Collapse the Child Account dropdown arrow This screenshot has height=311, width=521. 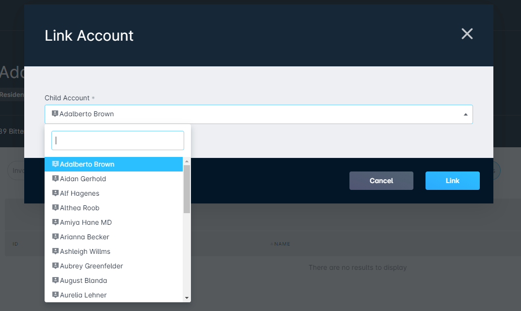(x=466, y=114)
